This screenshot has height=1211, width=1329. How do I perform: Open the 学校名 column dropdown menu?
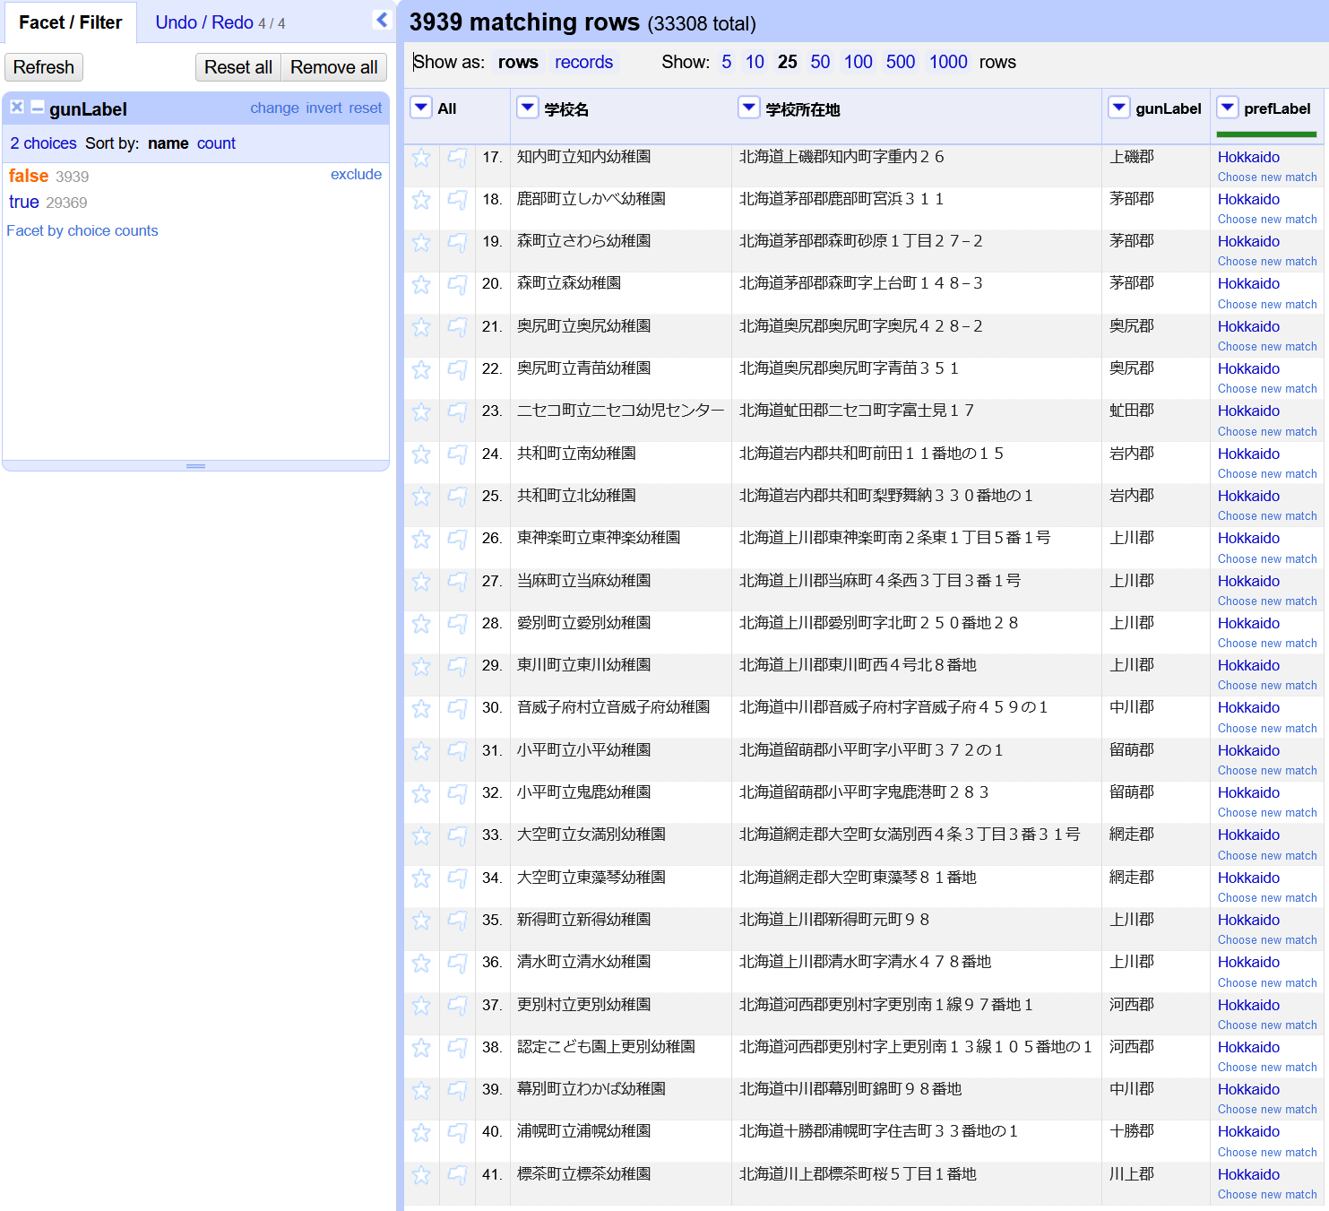pyautogui.click(x=528, y=108)
